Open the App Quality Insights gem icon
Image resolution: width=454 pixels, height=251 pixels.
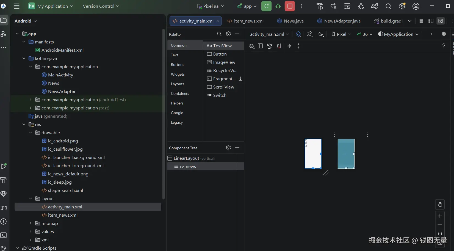(4, 194)
